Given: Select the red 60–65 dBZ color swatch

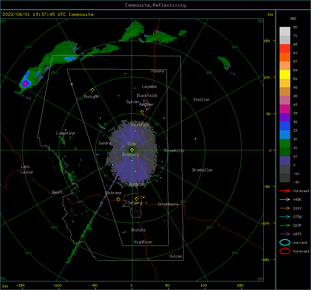Looking at the screenshot, I should pyautogui.click(x=285, y=49).
